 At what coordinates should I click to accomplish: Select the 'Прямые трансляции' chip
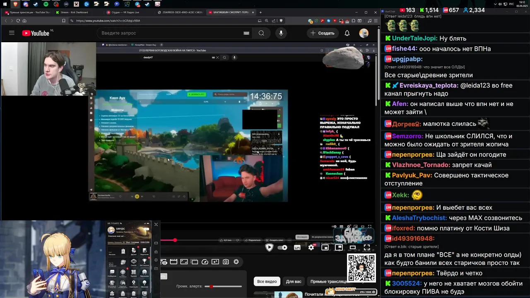[x=329, y=281]
